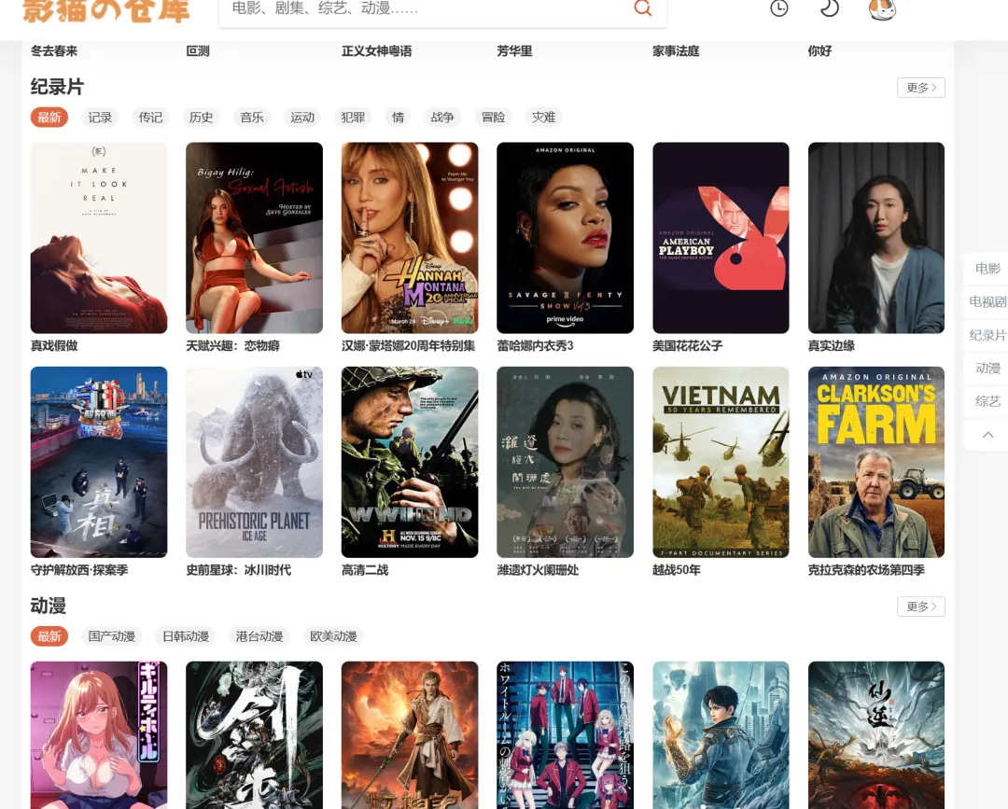Open the Hannah Montana 20th anniversary poster

410,238
